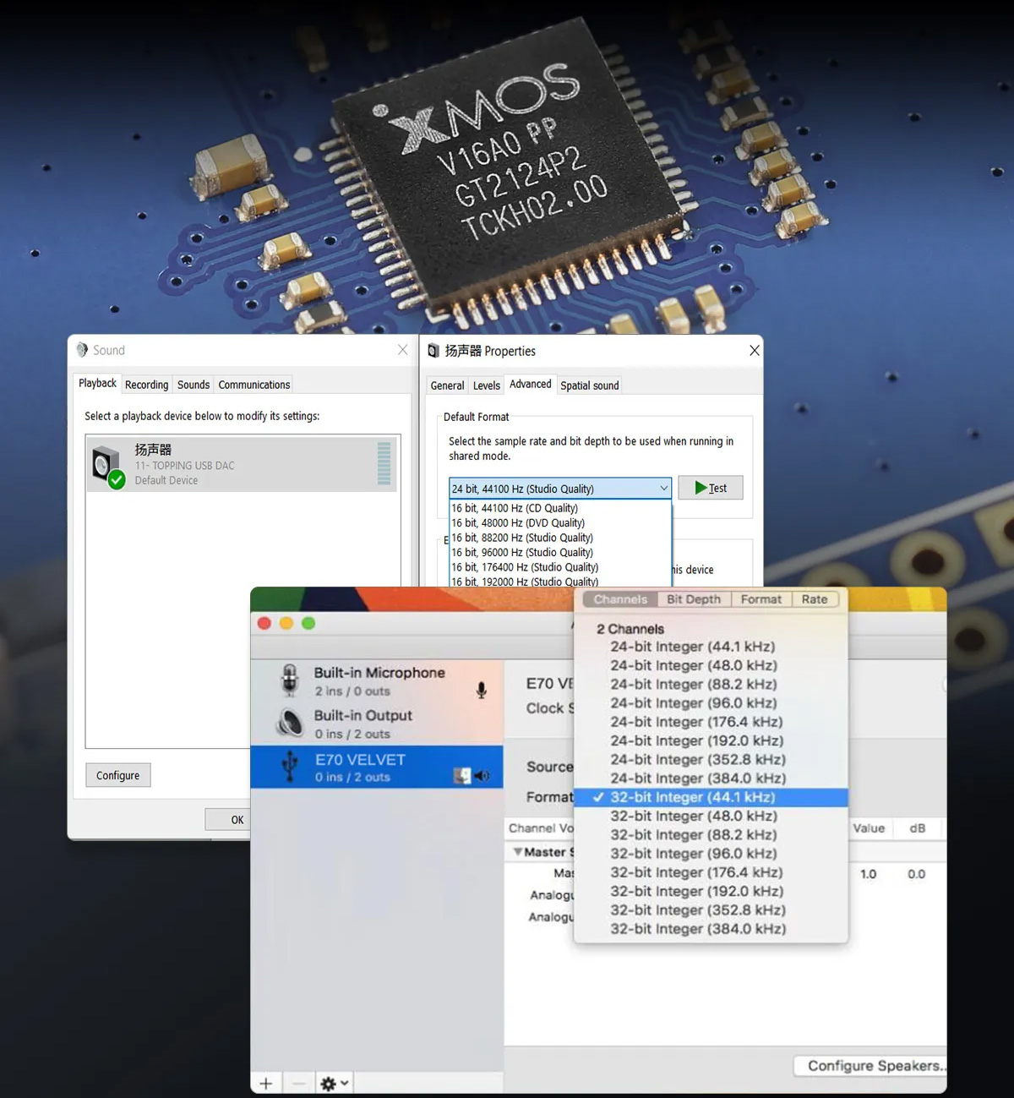Image resolution: width=1014 pixels, height=1098 pixels.
Task: Click the speaker icon in the Sound title bar
Action: pos(82,350)
